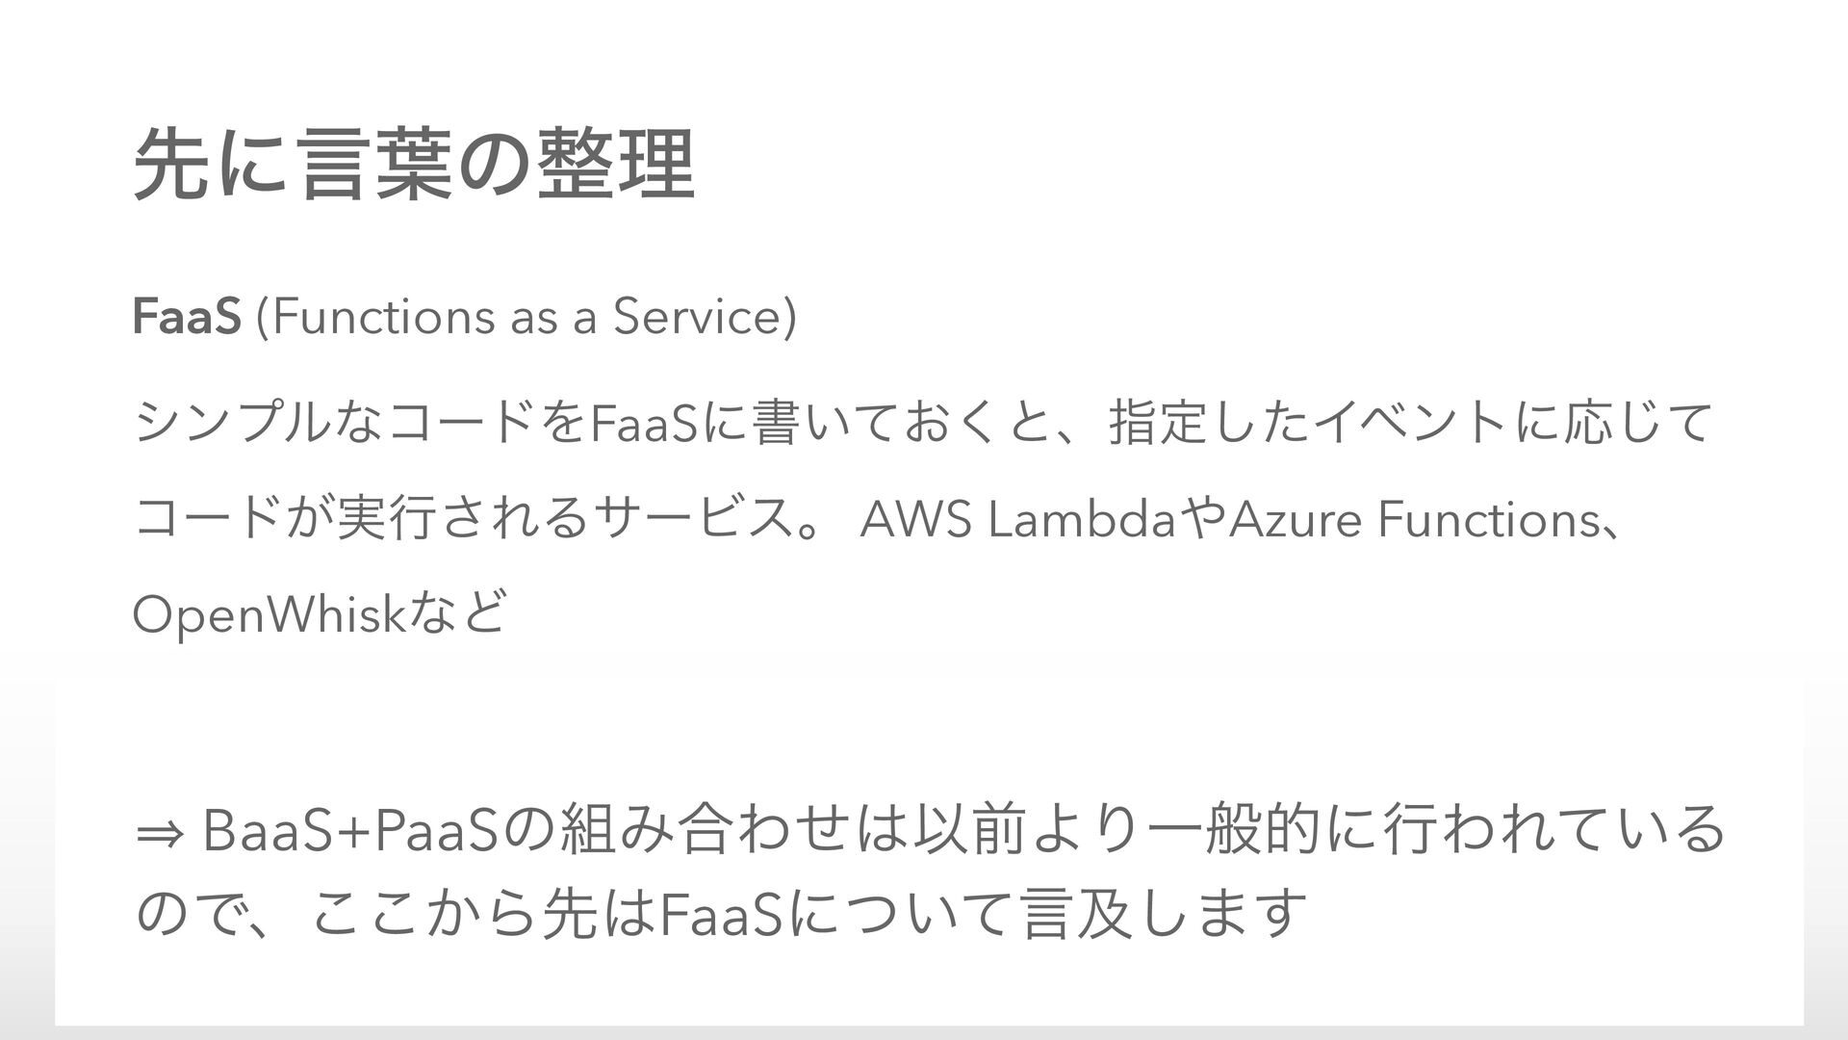Click the phrase 指定したイベントに応じて
This screenshot has height=1040, width=1848.
pyautogui.click(x=1412, y=421)
